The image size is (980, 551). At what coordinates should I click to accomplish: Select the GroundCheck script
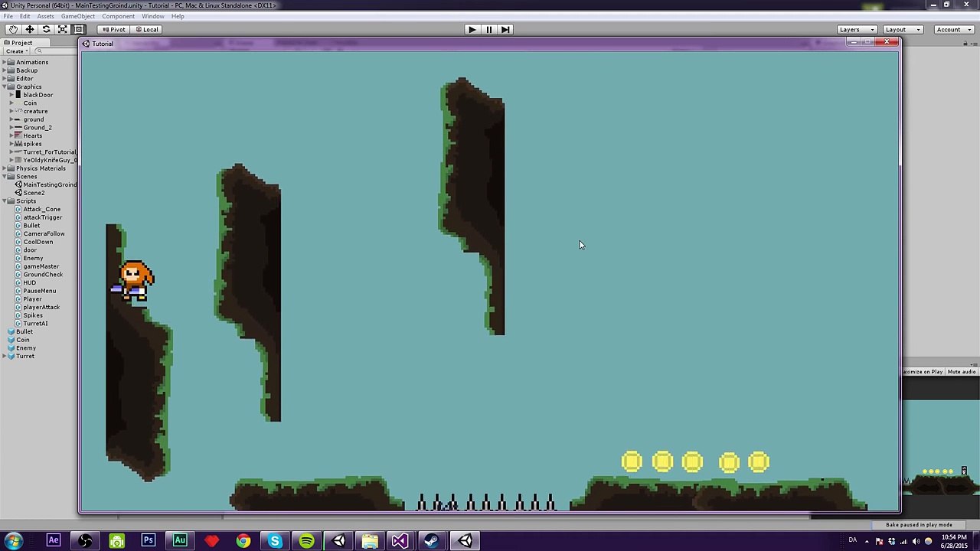click(x=39, y=275)
